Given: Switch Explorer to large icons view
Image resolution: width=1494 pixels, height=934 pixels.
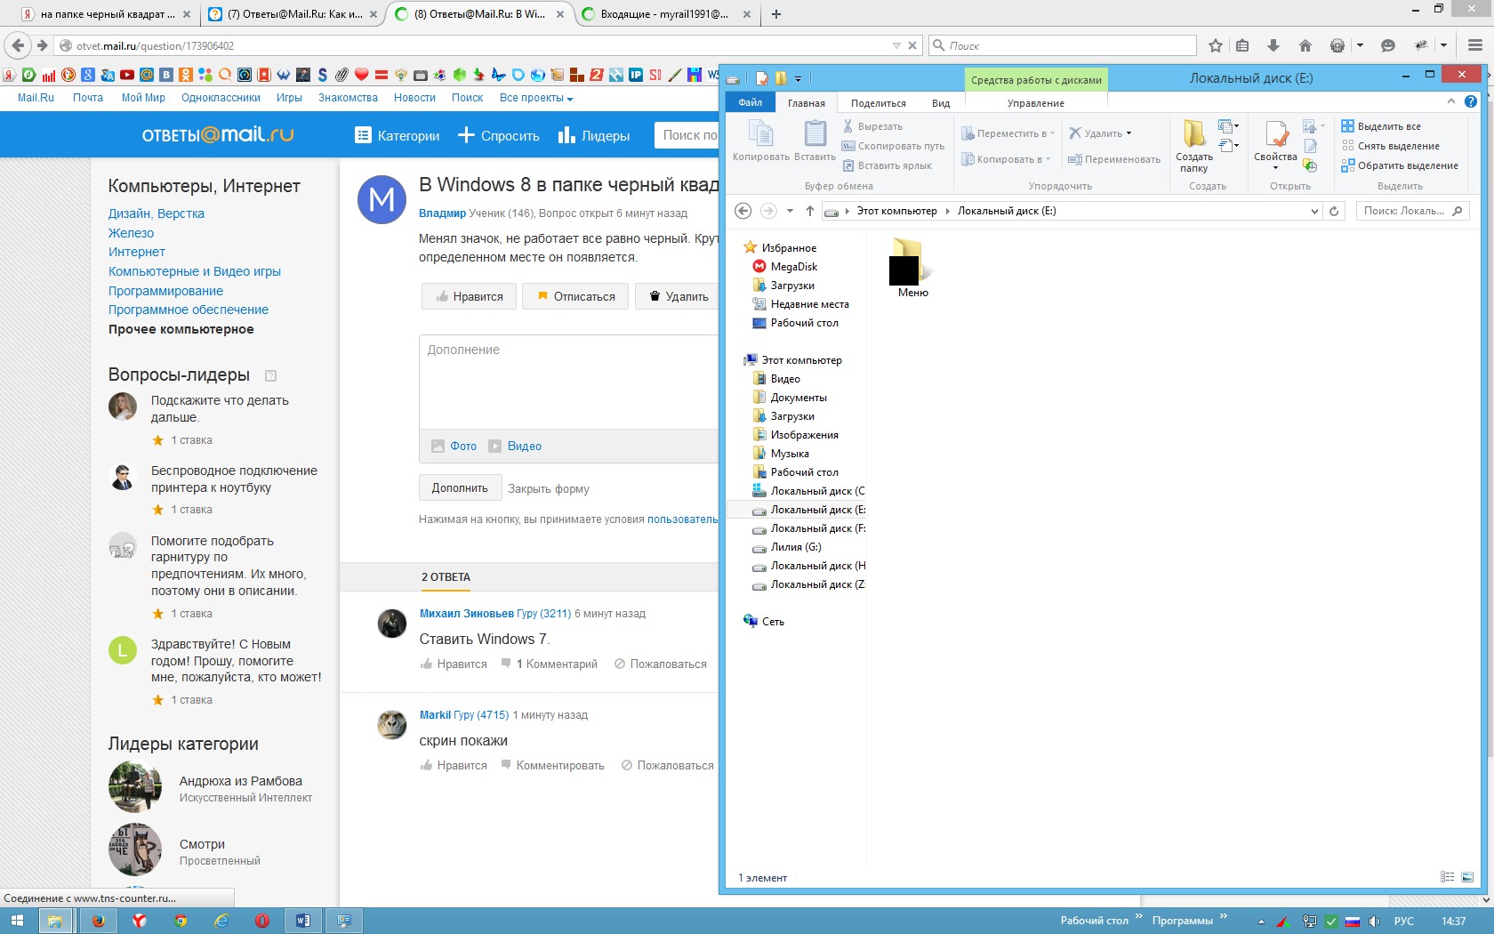Looking at the screenshot, I should (1466, 877).
